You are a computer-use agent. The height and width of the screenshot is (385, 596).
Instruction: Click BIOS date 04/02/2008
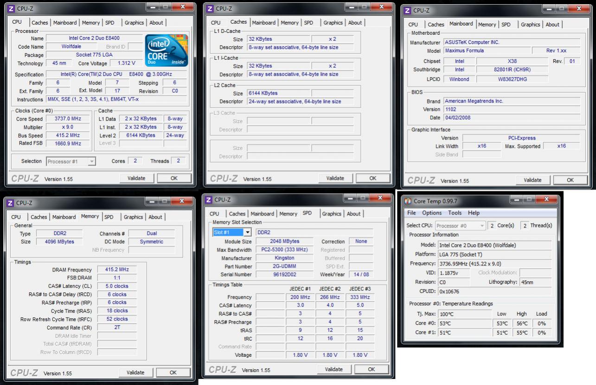click(x=512, y=118)
